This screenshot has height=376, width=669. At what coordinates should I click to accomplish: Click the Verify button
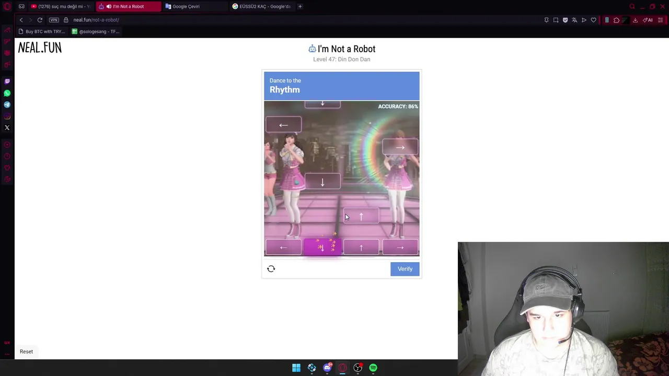[405, 269]
